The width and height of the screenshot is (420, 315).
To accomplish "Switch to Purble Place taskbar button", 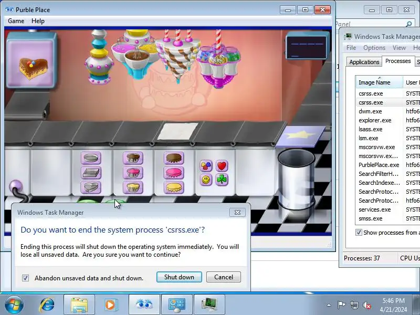I will coord(144,305).
